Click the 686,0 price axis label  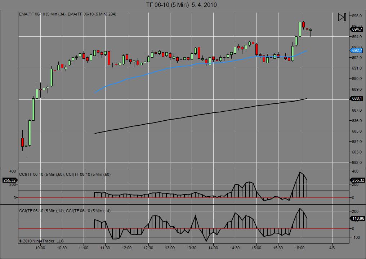pos(357,121)
